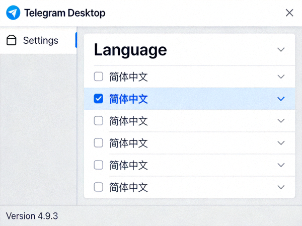Open the Settings sidebar item label
Viewport: 302px width, 226px height.
[x=41, y=40]
